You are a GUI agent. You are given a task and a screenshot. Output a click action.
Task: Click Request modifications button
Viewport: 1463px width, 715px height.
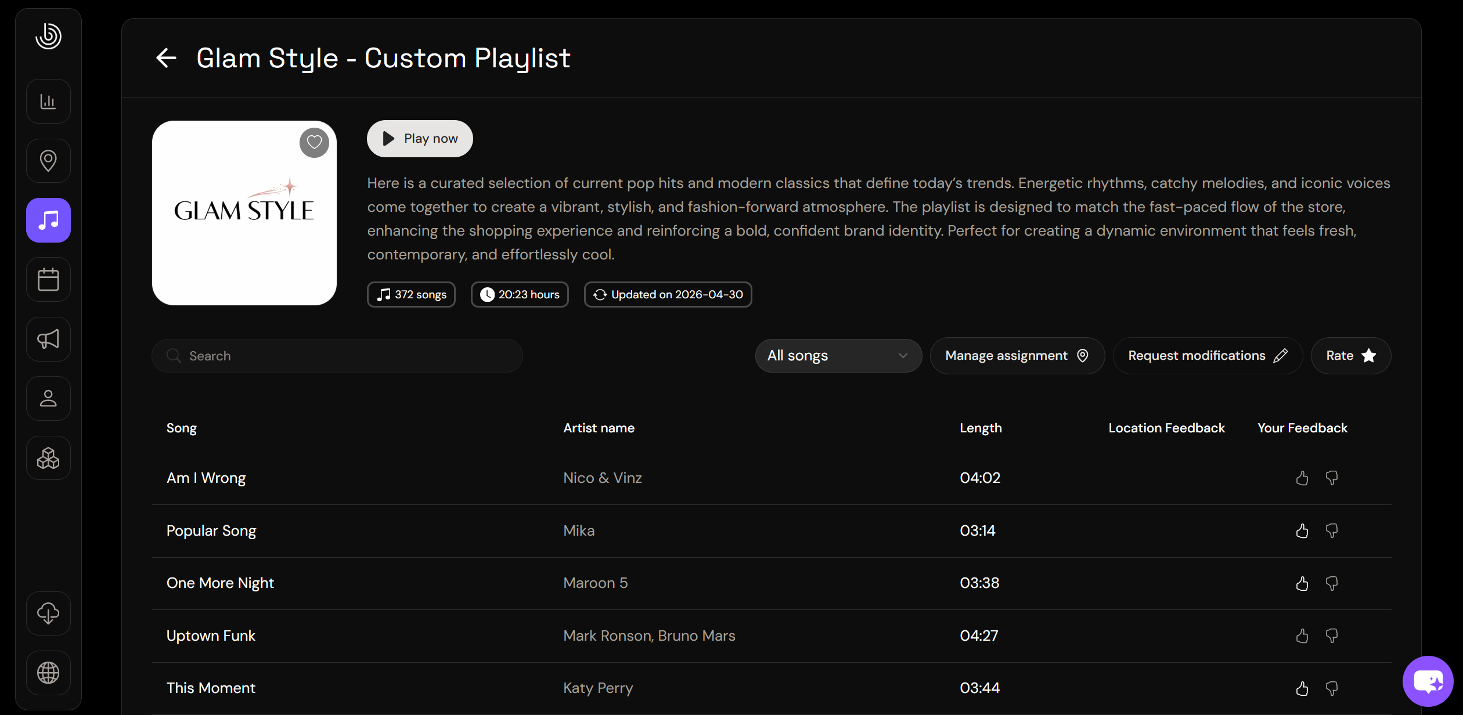tap(1208, 356)
